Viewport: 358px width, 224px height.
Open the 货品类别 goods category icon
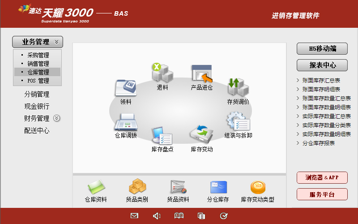pos(137,187)
